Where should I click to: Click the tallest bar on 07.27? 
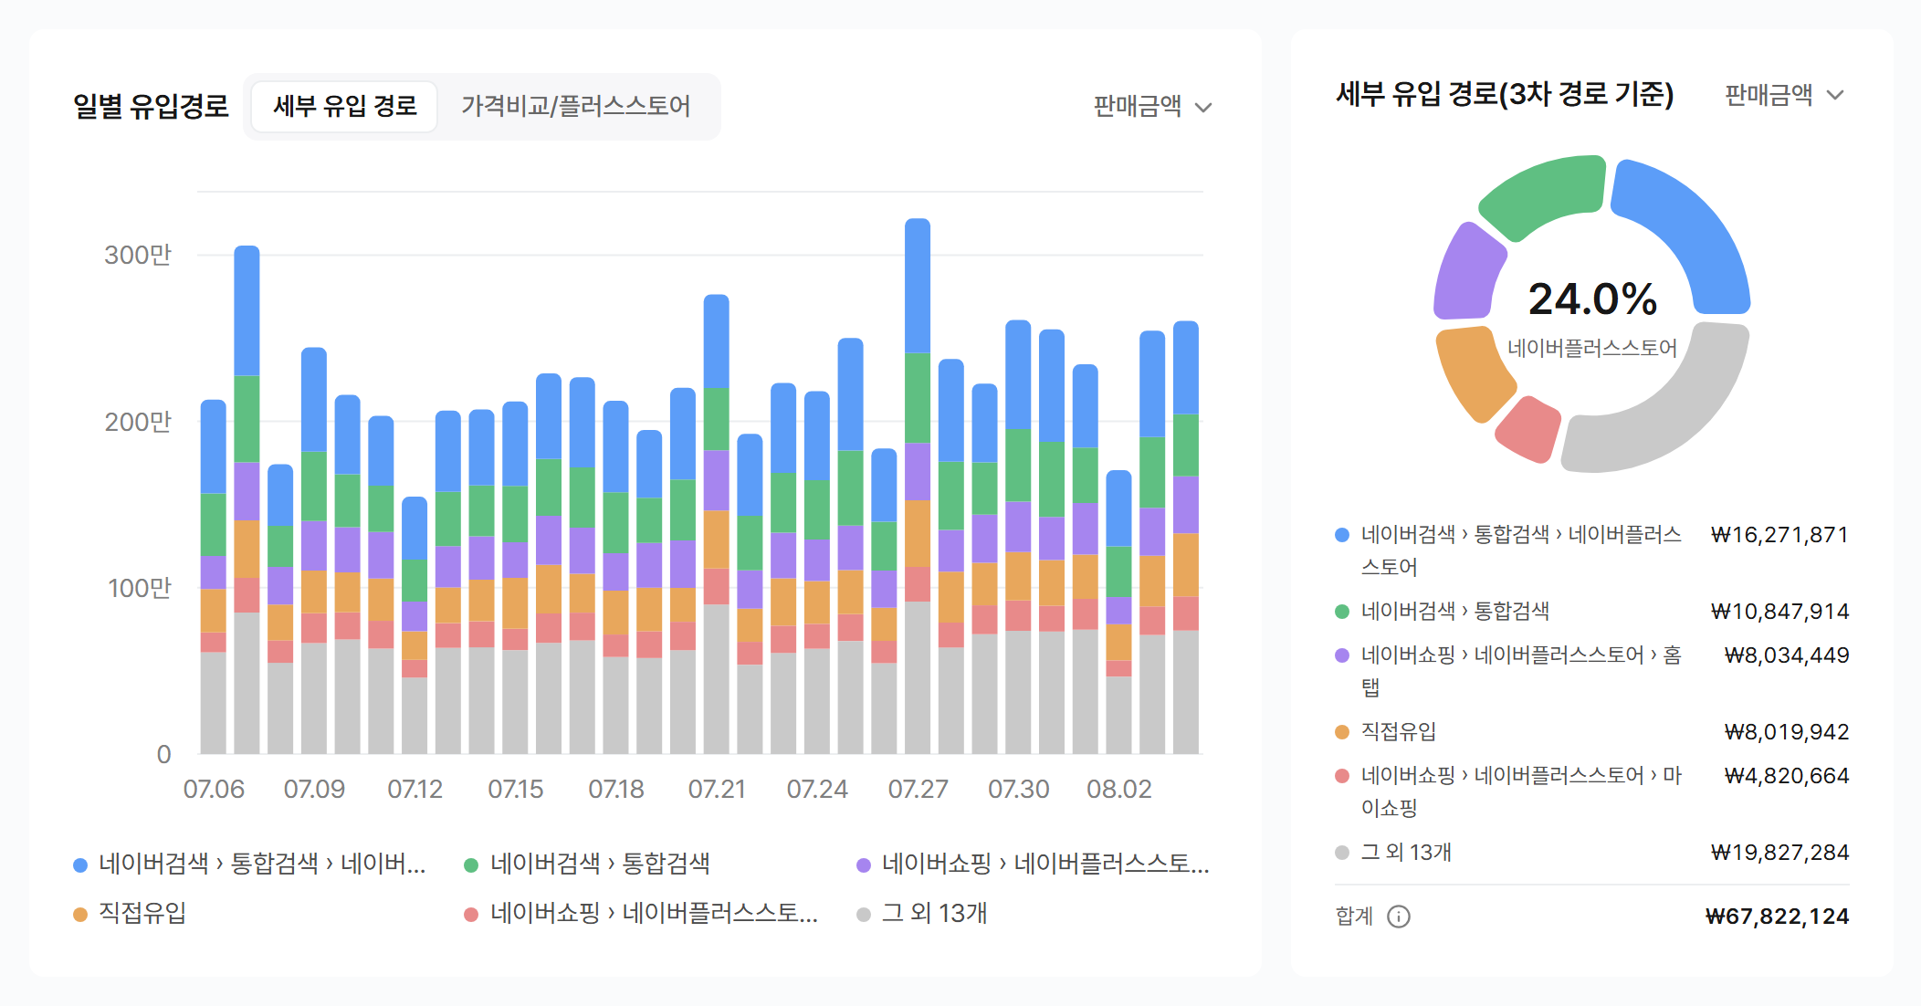click(x=918, y=486)
